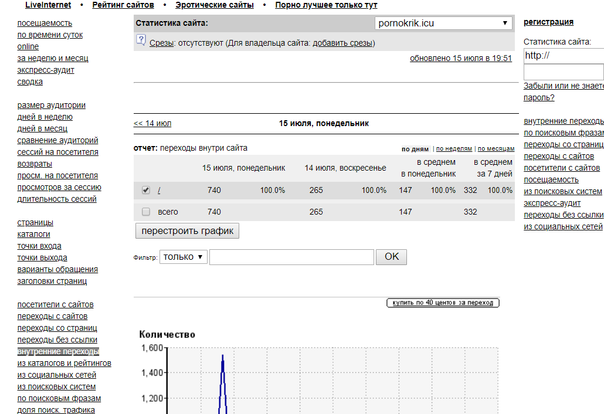Expand the filter "только" dropdown

point(184,257)
